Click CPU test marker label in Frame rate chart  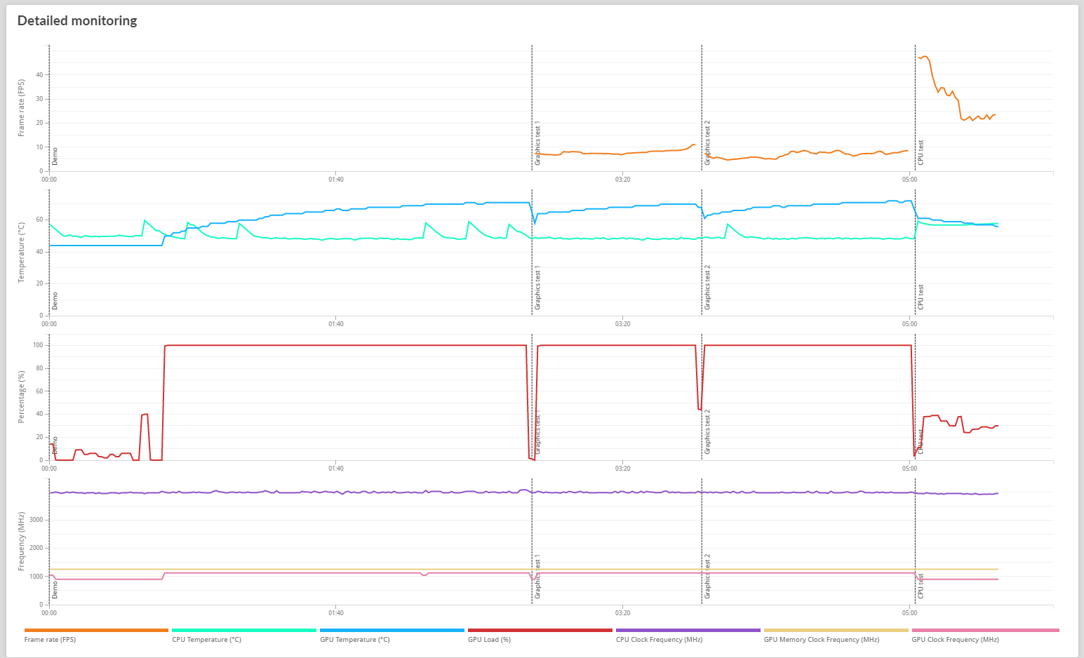click(x=921, y=152)
